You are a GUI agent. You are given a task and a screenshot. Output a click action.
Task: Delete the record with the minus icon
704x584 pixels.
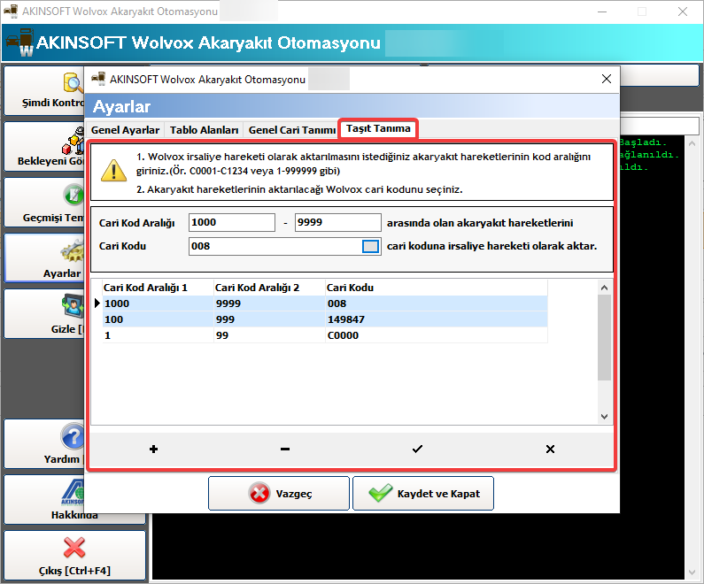(285, 449)
